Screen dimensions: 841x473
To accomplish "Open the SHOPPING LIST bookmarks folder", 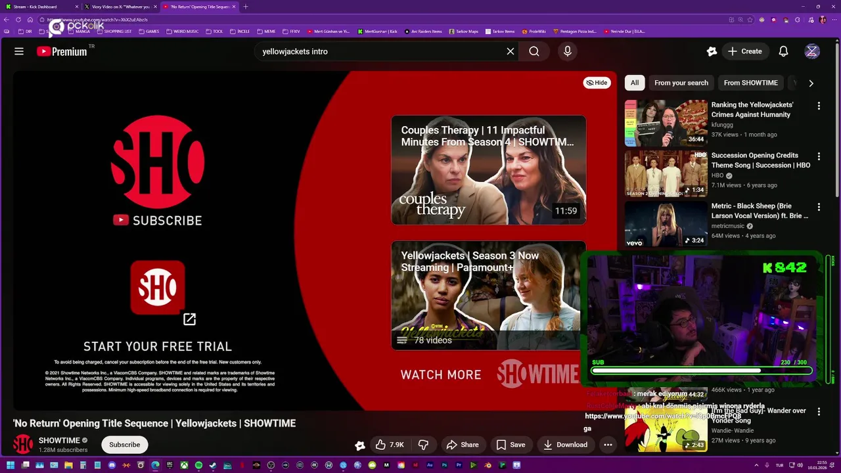I will click(114, 32).
